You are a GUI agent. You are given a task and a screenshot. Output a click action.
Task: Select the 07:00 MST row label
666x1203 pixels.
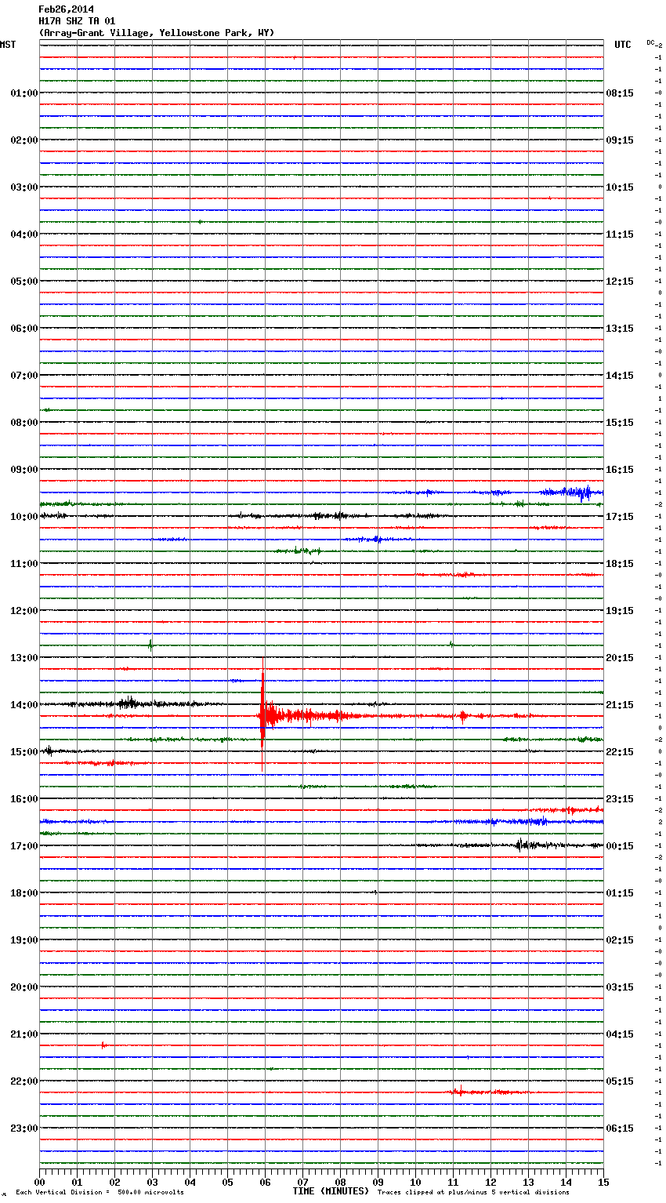24,375
